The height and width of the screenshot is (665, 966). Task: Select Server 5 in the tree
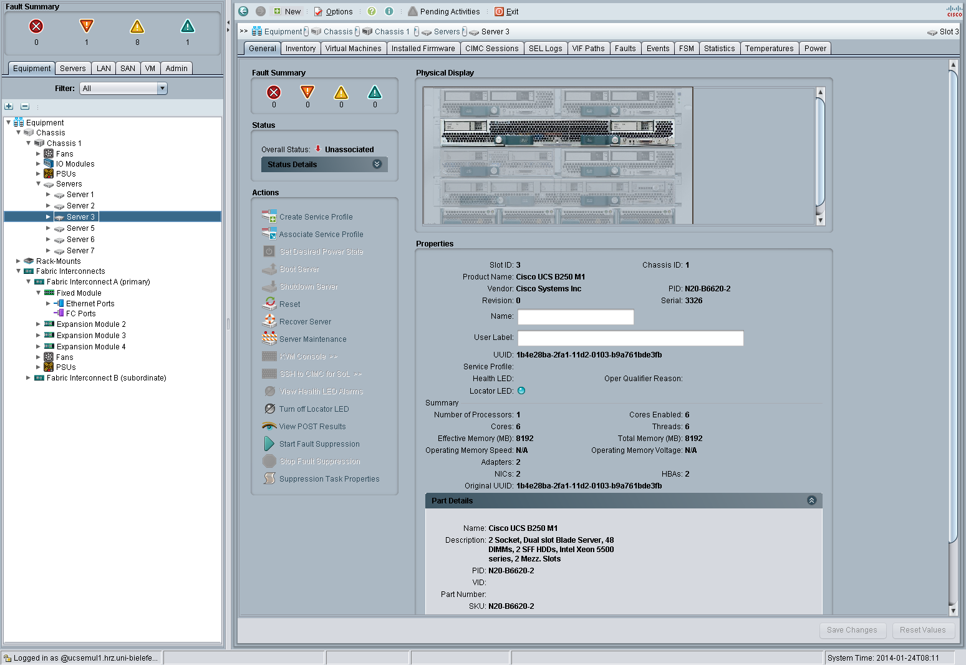(80, 228)
